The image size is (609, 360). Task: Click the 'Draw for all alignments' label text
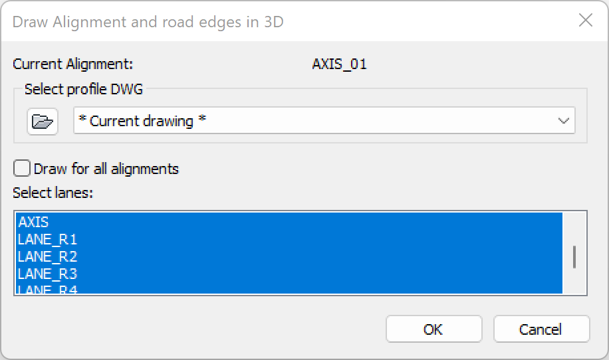coord(106,169)
